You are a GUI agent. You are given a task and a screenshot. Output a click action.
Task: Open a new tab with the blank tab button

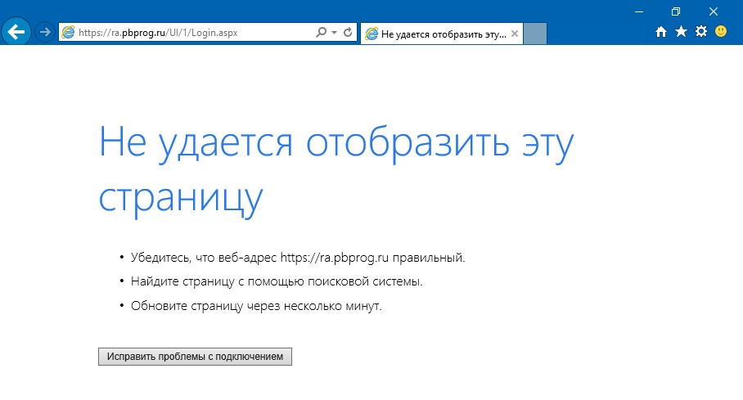[534, 34]
